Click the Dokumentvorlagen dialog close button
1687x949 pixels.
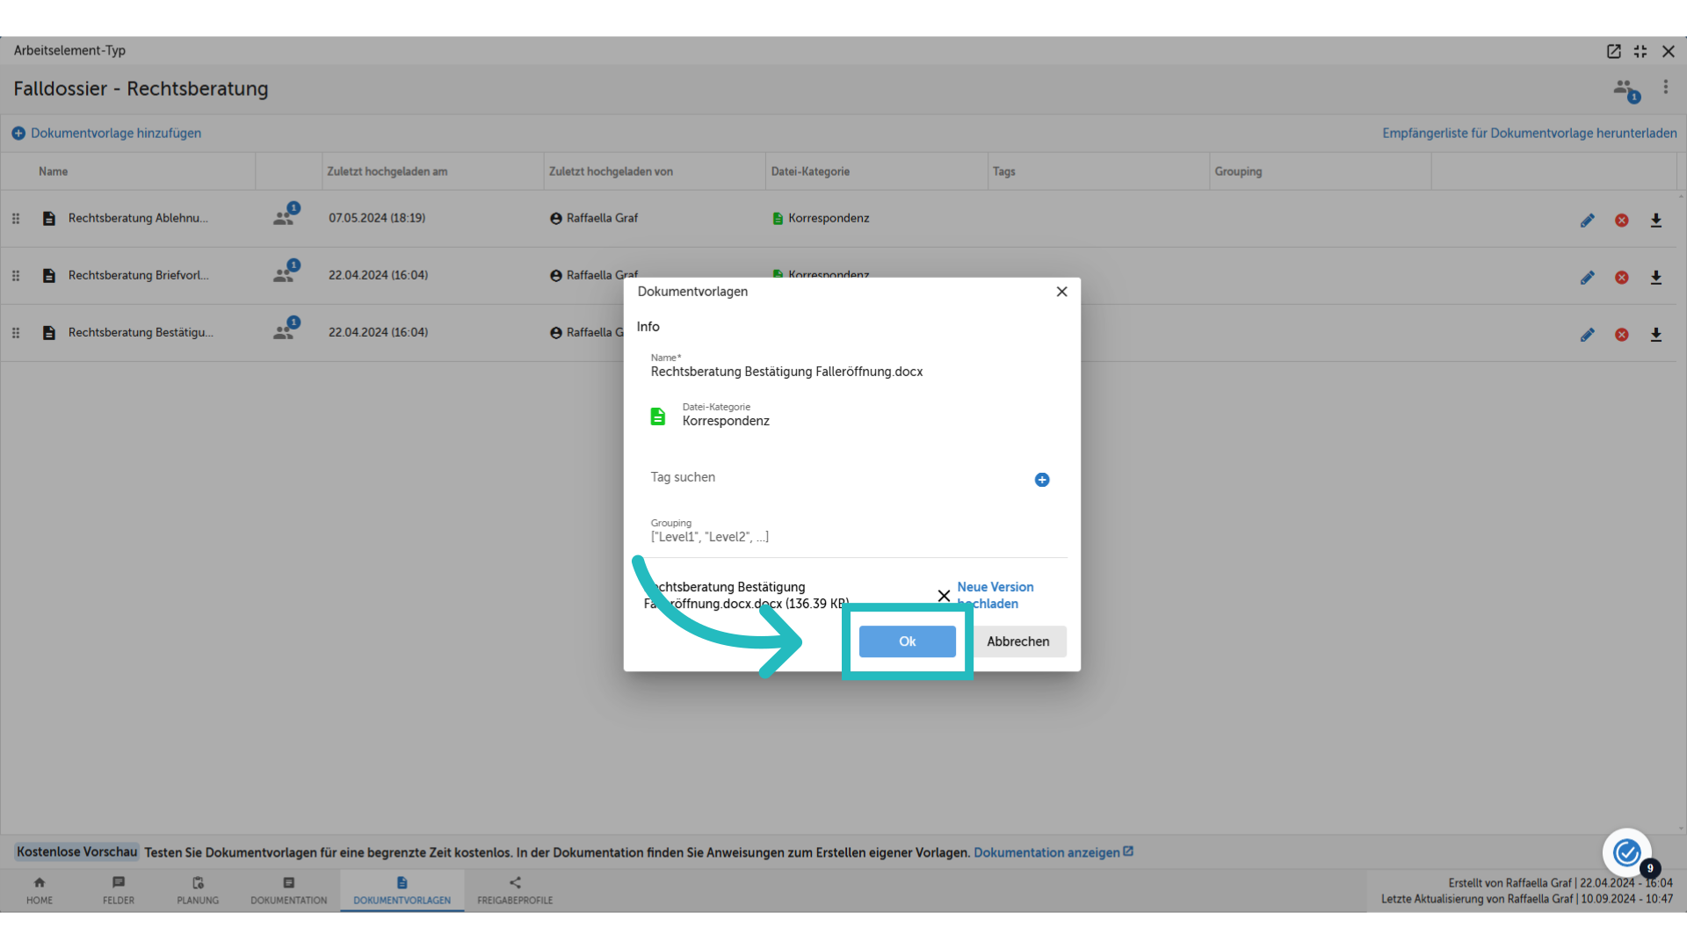coord(1061,292)
